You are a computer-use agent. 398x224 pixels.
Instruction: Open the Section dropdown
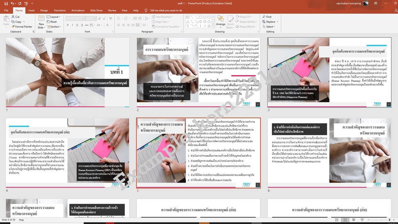(x=53, y=27)
